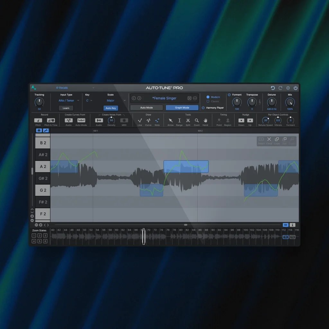The image size is (329, 329).
Task: Select the Note draw tool
Action: click(x=157, y=120)
